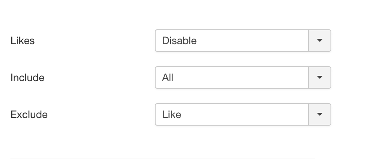
Task: Click the Include dropdown caret arrow
Action: 319,77
